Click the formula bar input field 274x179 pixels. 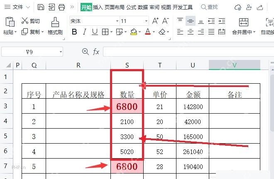[188, 52]
